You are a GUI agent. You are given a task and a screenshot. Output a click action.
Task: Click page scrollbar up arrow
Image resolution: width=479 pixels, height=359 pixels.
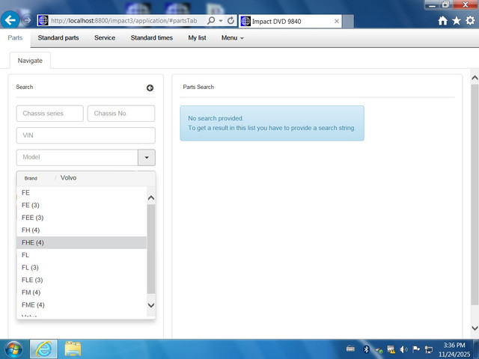(475, 78)
